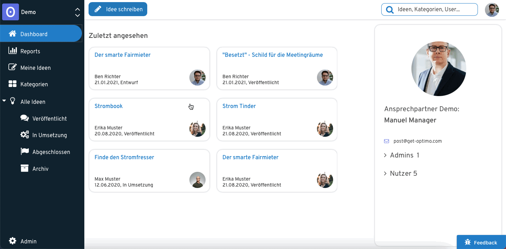506x249 pixels.
Task: Click the post@get-optimo.com email link
Action: pyautogui.click(x=417, y=141)
